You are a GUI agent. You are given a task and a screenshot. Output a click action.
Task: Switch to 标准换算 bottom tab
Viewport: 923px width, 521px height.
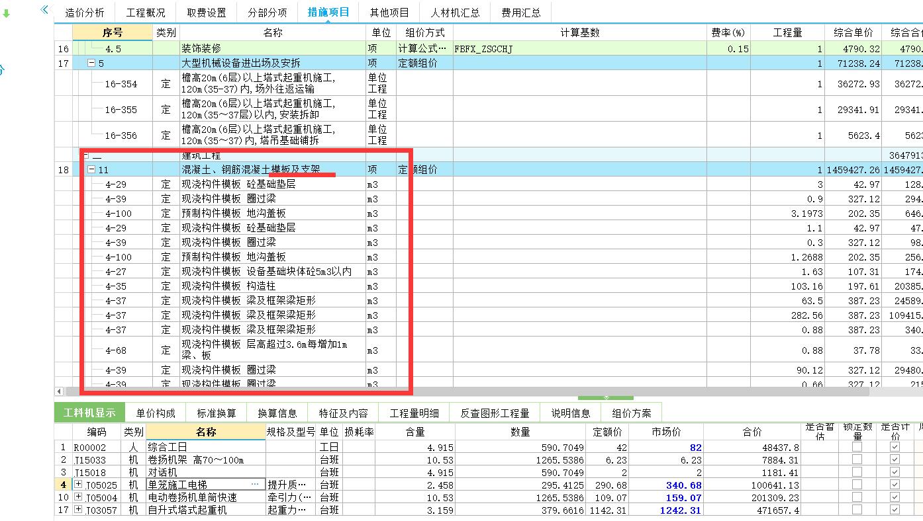tap(217, 413)
